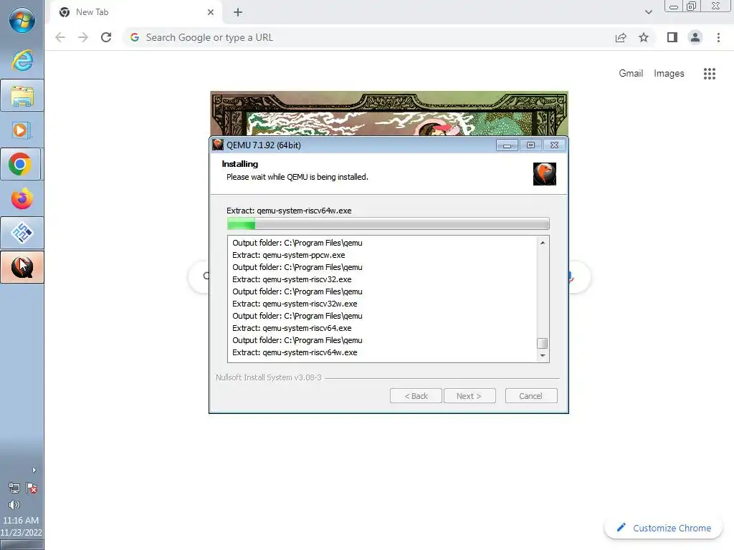Launch Firefox from taskbar

[x=22, y=199]
